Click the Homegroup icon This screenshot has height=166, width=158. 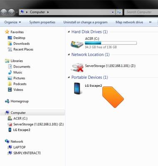click(x=7, y=101)
